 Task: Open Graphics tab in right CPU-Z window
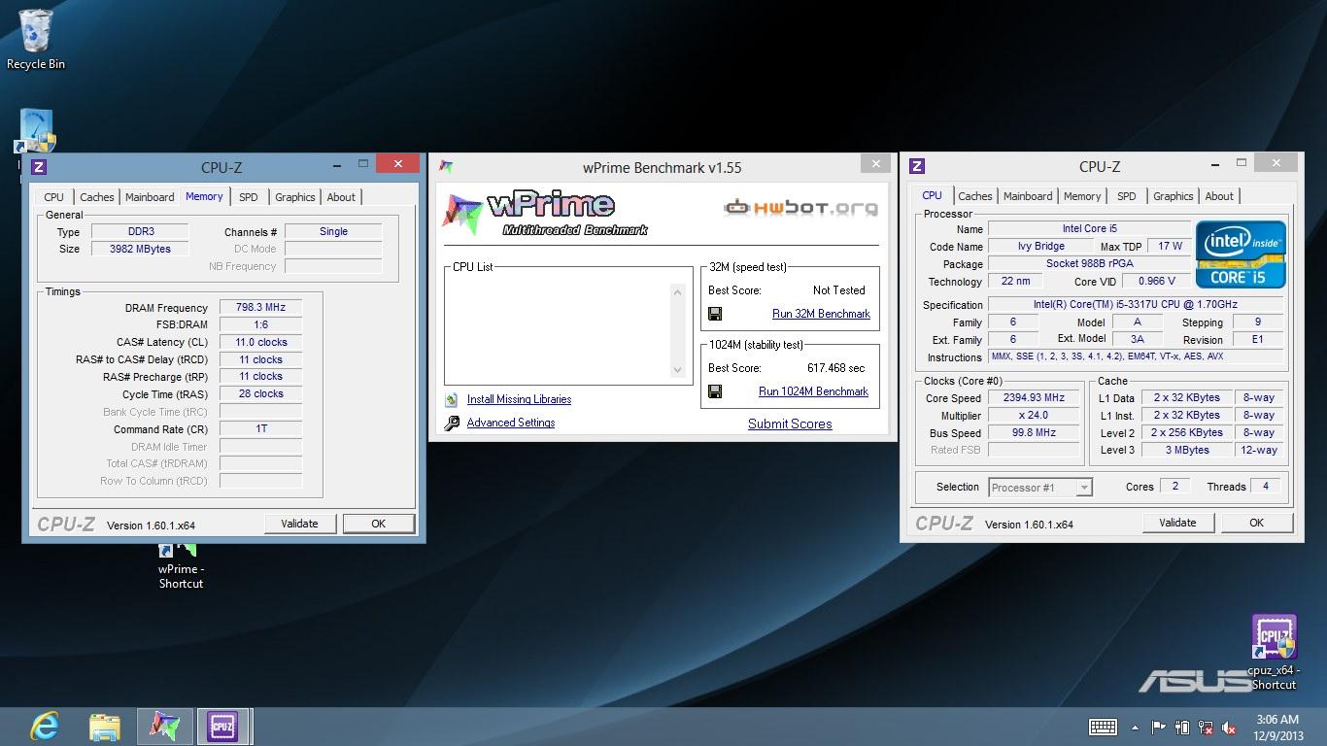[1174, 196]
